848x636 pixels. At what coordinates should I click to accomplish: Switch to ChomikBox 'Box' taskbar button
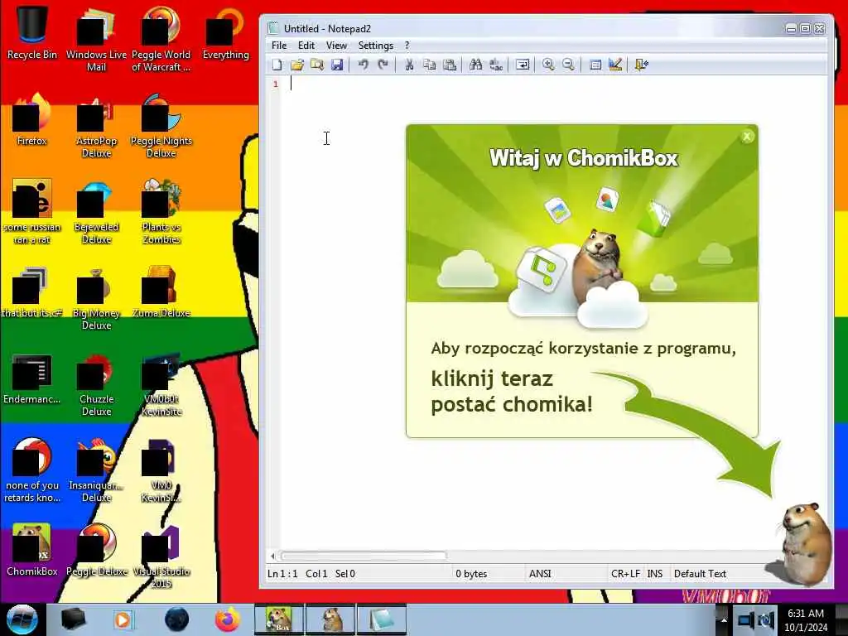tap(279, 619)
